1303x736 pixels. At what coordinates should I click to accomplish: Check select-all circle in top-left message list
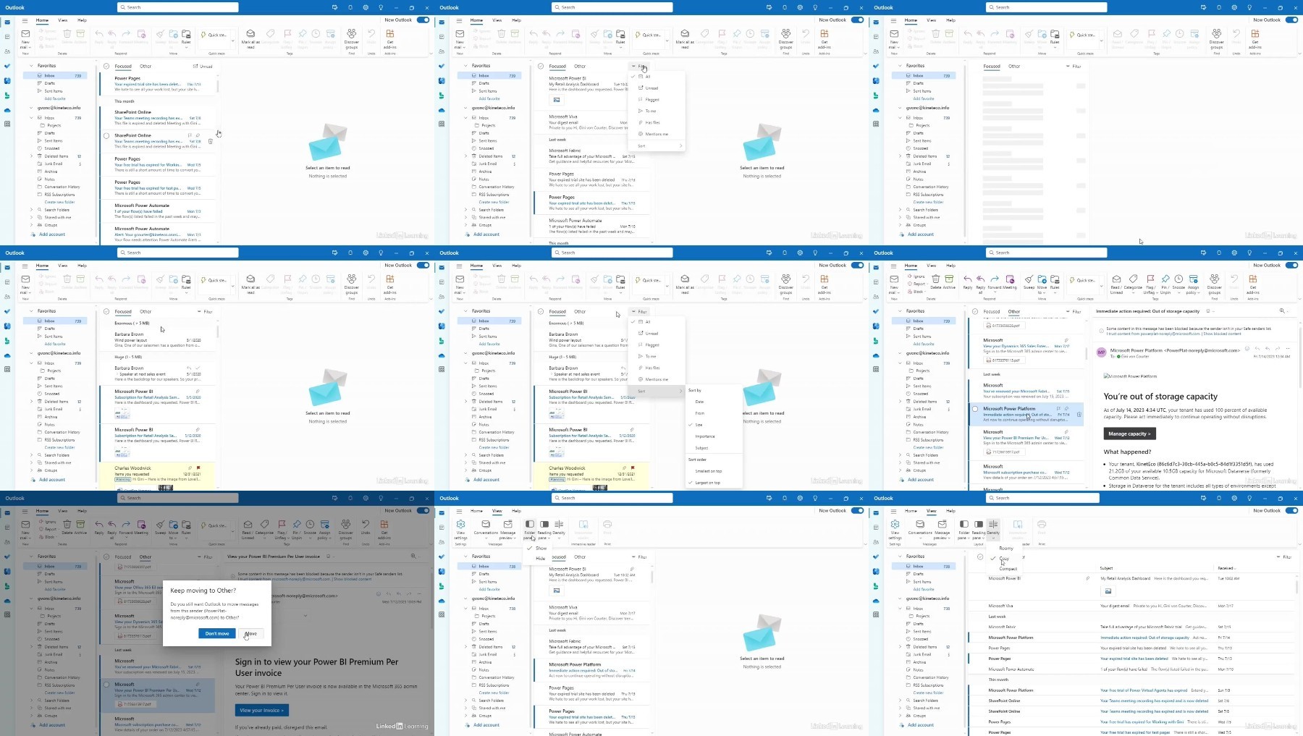(106, 66)
